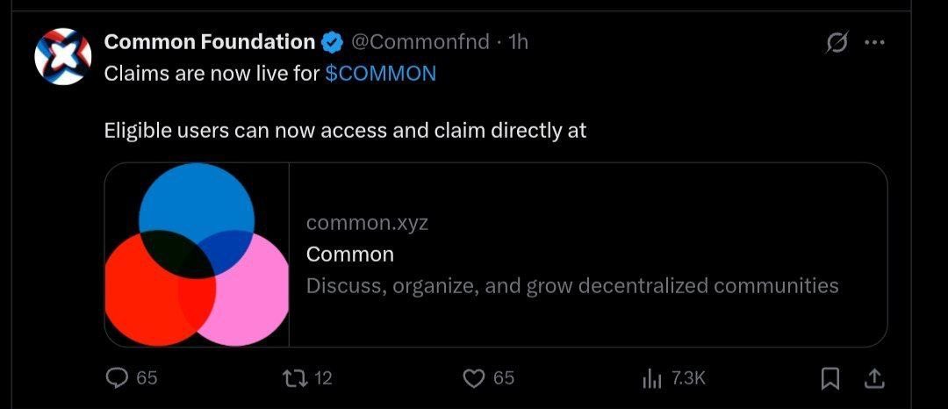Open the Common Foundation profile avatar
The height and width of the screenshot is (409, 948).
63,56
